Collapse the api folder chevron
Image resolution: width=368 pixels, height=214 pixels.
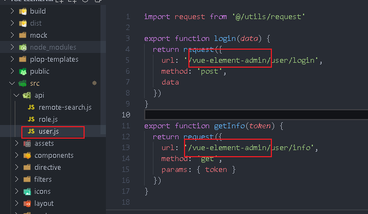pos(16,96)
